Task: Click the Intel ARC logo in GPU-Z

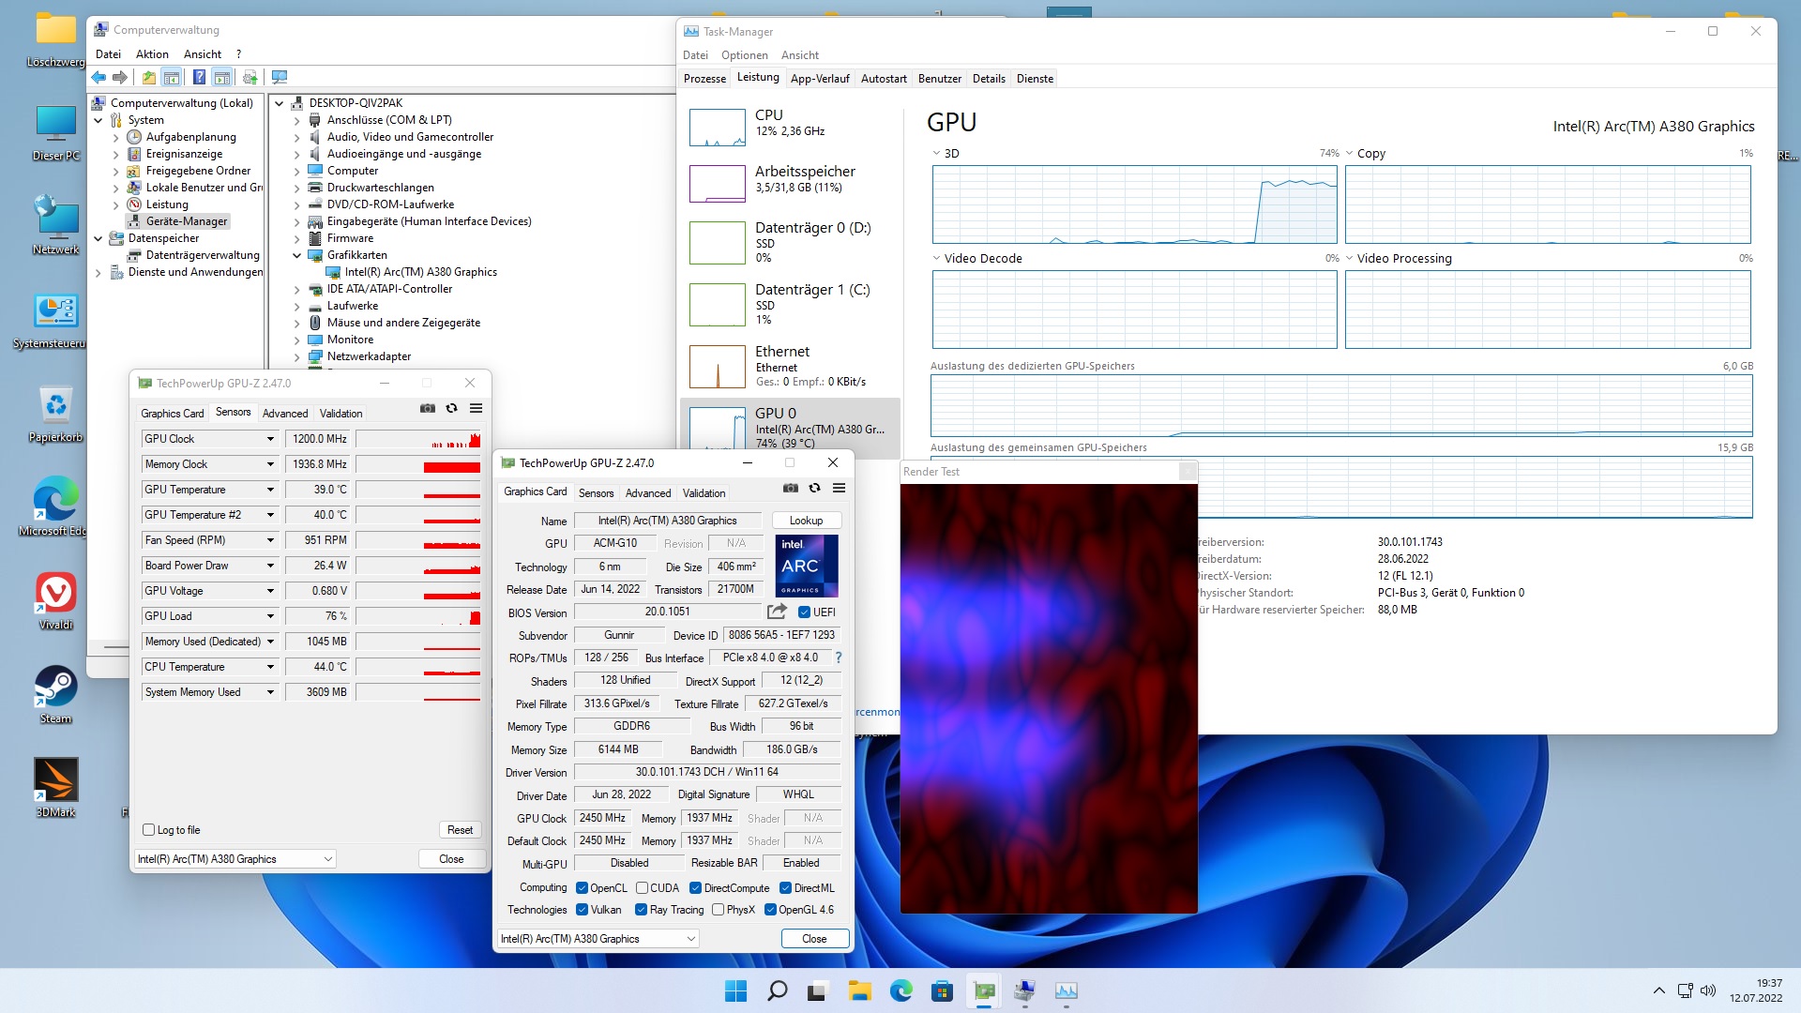Action: (807, 566)
